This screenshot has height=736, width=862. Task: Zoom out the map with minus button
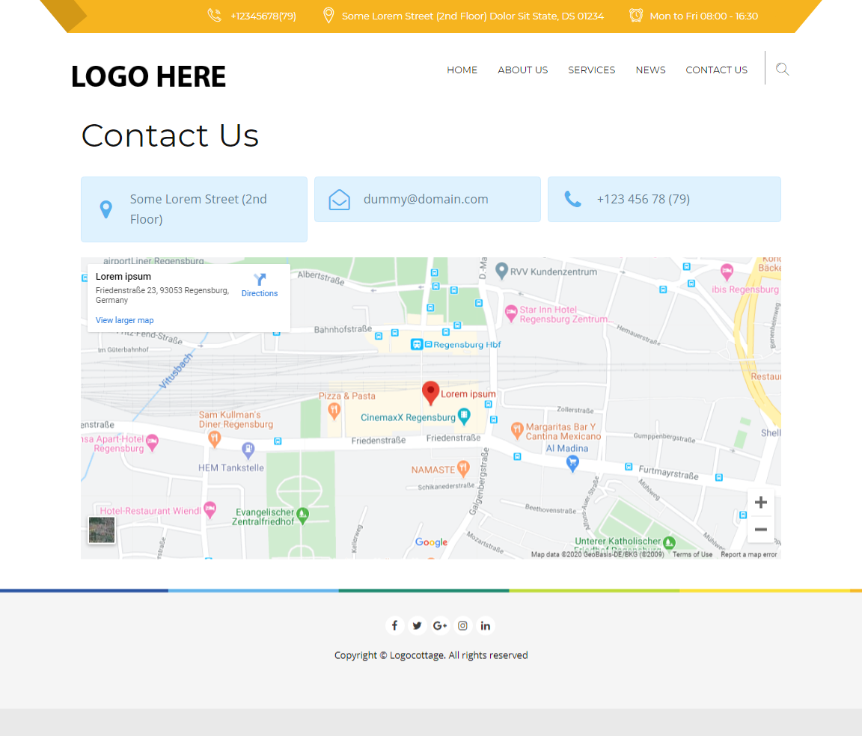pyautogui.click(x=761, y=530)
